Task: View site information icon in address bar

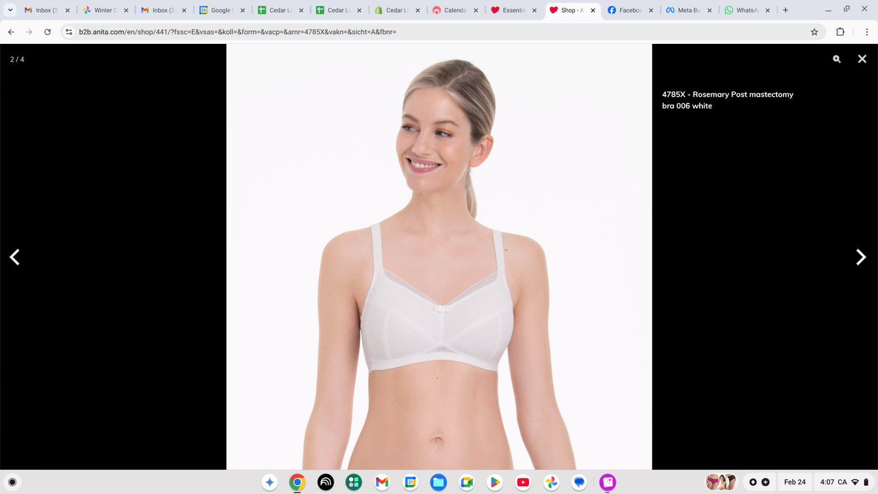Action: 69,32
